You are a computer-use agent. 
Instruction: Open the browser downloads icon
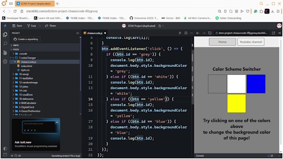pyautogui.click(x=273, y=11)
